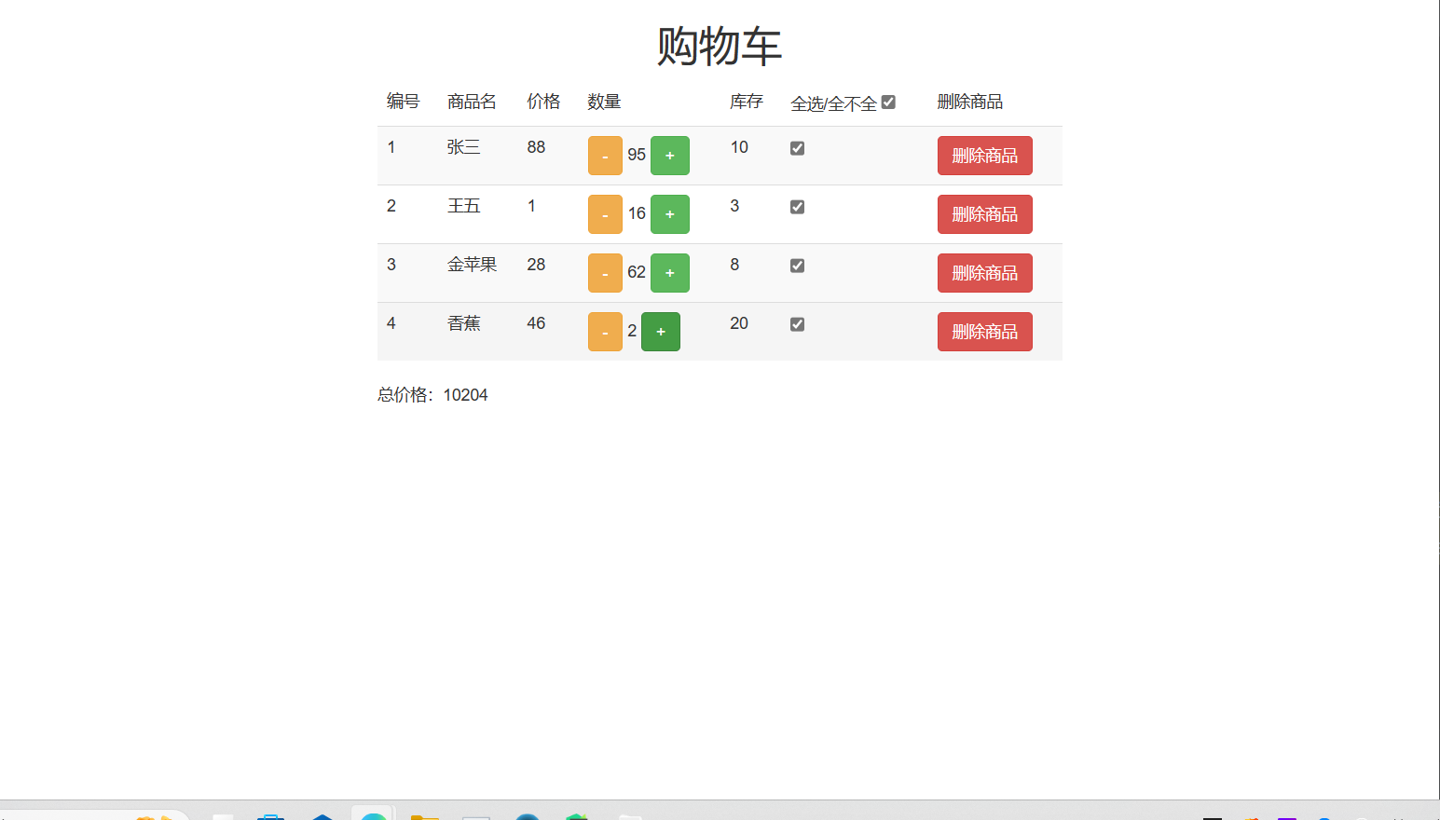The width and height of the screenshot is (1440, 820).
Task: Click the price value 28
Action: [x=536, y=265]
